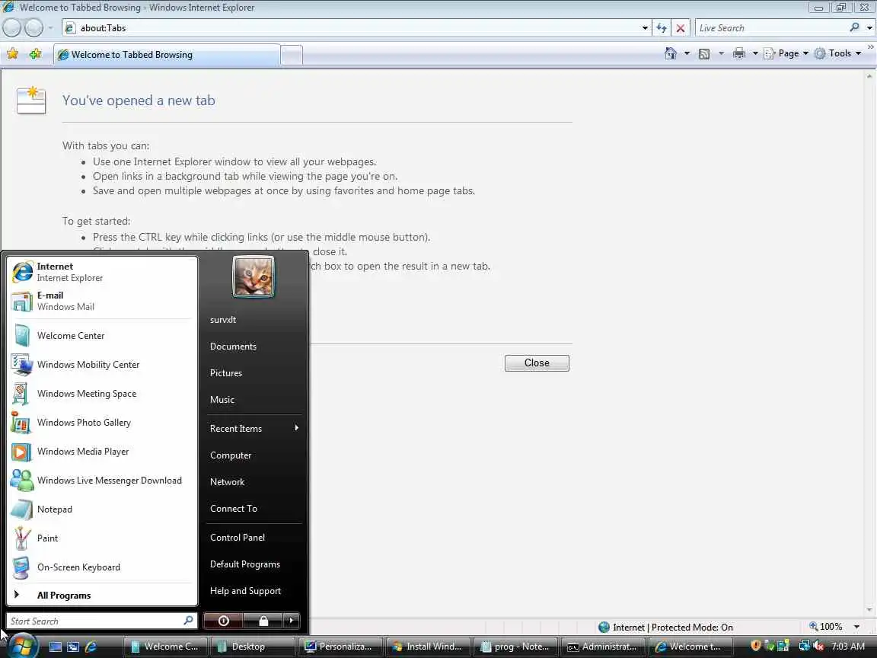The width and height of the screenshot is (877, 658).
Task: Expand the address bar dropdown arrow
Action: tap(645, 28)
